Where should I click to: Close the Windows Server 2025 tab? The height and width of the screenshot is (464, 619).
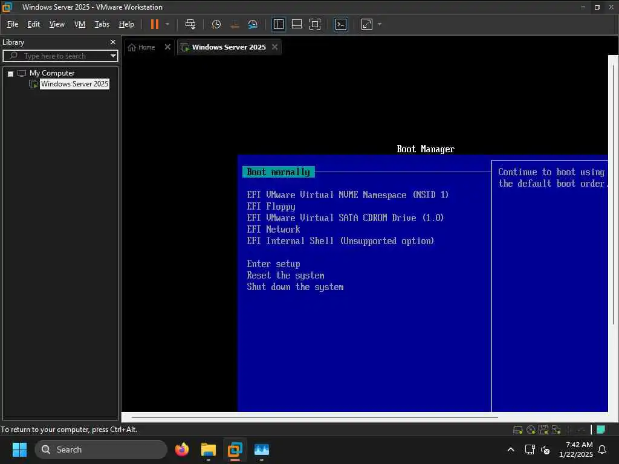275,47
